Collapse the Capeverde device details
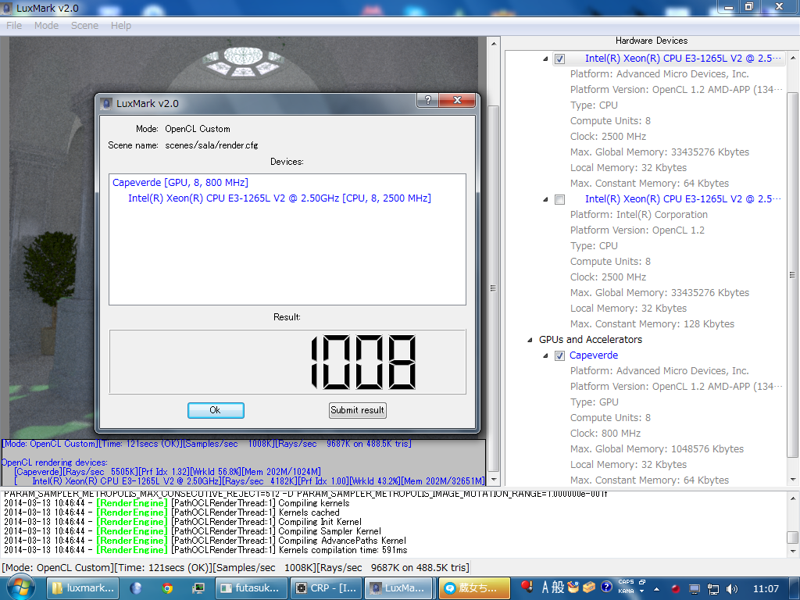This screenshot has width=800, height=600. click(x=546, y=355)
